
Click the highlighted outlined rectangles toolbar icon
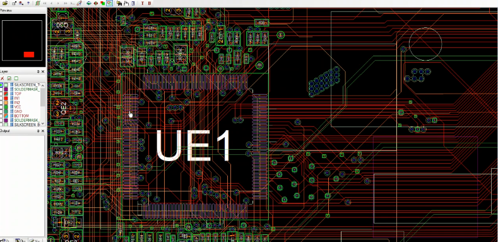point(109,3)
